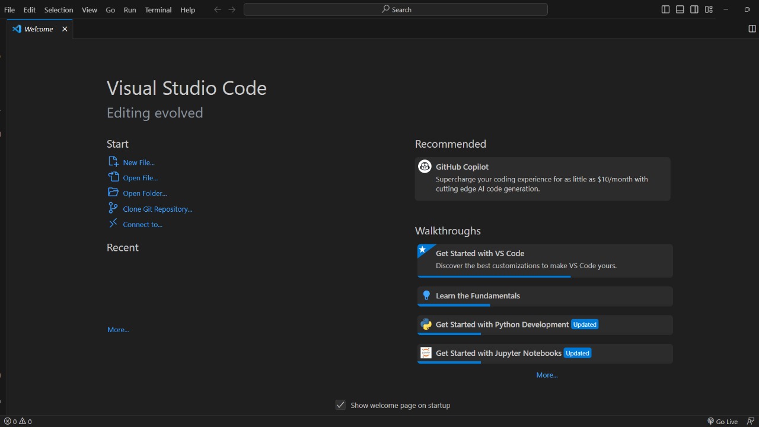Viewport: 759px width, 427px height.
Task: Open the File menu
Action: 9,9
